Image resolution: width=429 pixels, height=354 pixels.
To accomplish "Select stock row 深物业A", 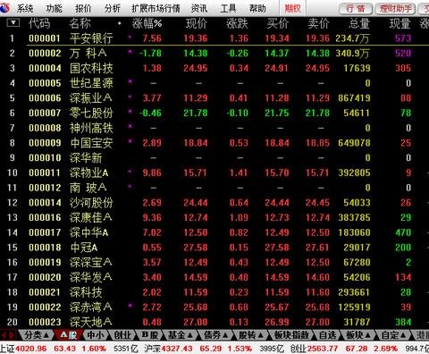I will (x=214, y=173).
